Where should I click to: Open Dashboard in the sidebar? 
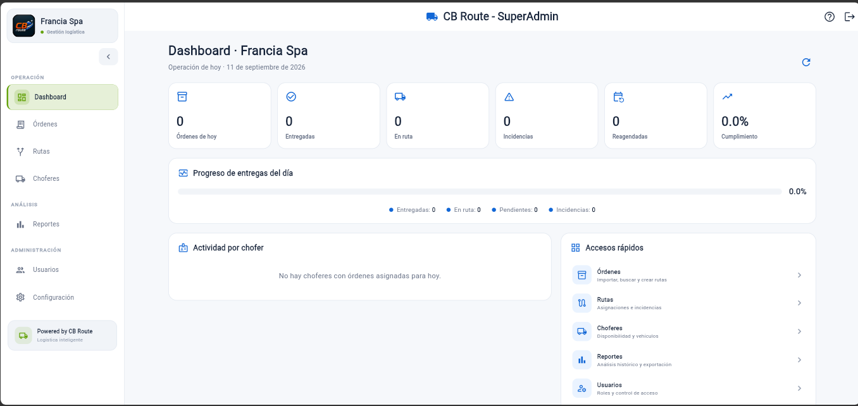[63, 97]
